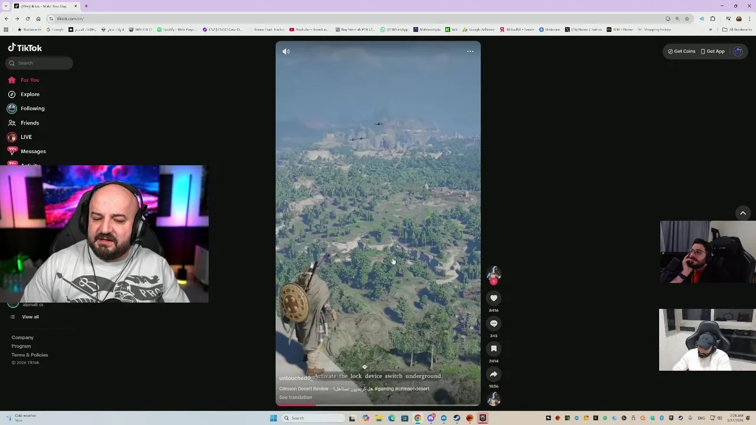Mute the TikTok video sound
The width and height of the screenshot is (756, 425).
point(286,51)
